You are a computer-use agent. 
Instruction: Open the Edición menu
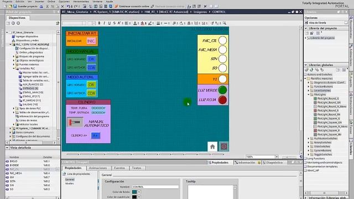20,1
